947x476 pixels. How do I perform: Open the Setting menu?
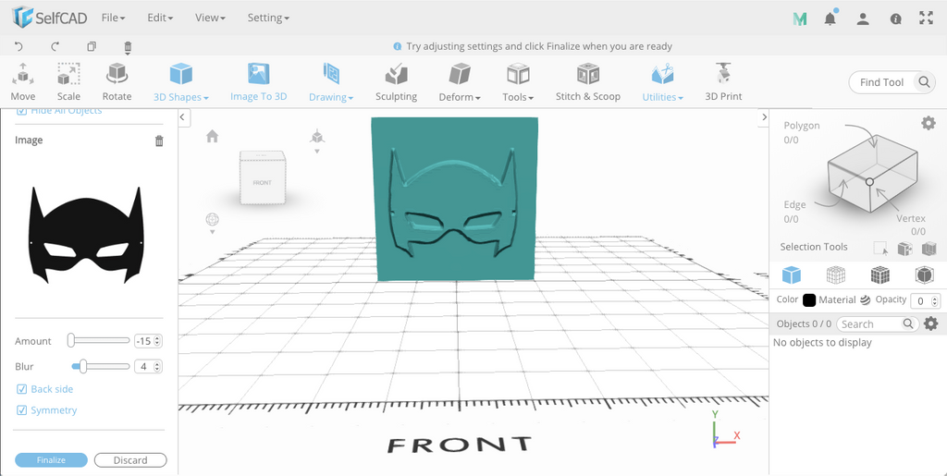pyautogui.click(x=268, y=18)
